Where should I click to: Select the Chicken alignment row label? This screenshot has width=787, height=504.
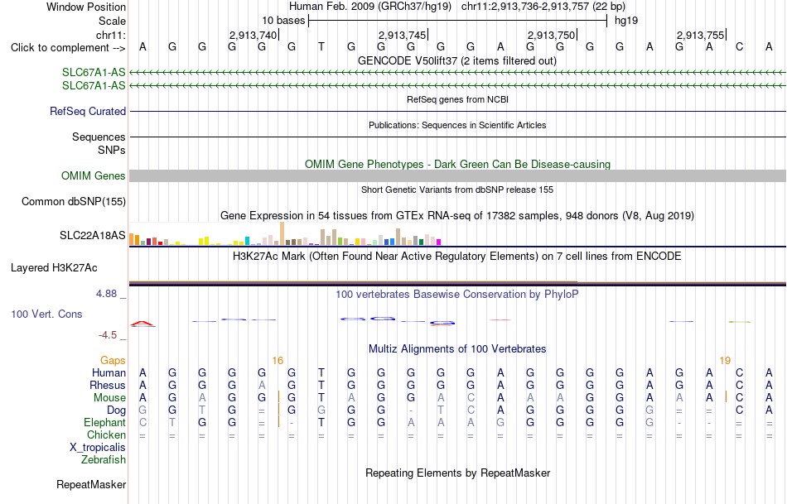point(106,435)
